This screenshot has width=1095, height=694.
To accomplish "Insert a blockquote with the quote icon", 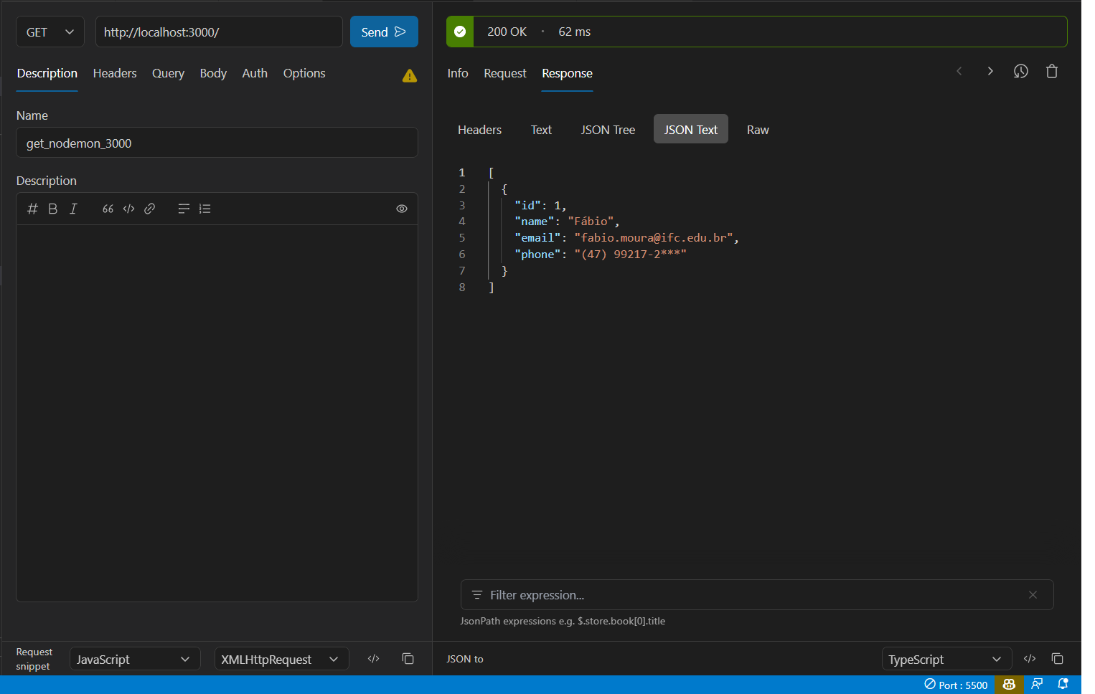I will click(x=108, y=209).
